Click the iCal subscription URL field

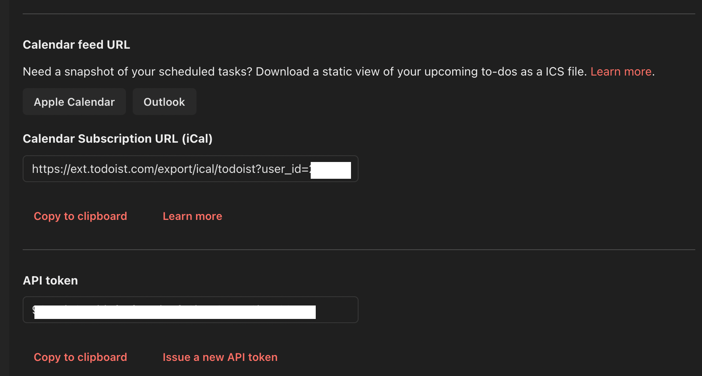(190, 169)
